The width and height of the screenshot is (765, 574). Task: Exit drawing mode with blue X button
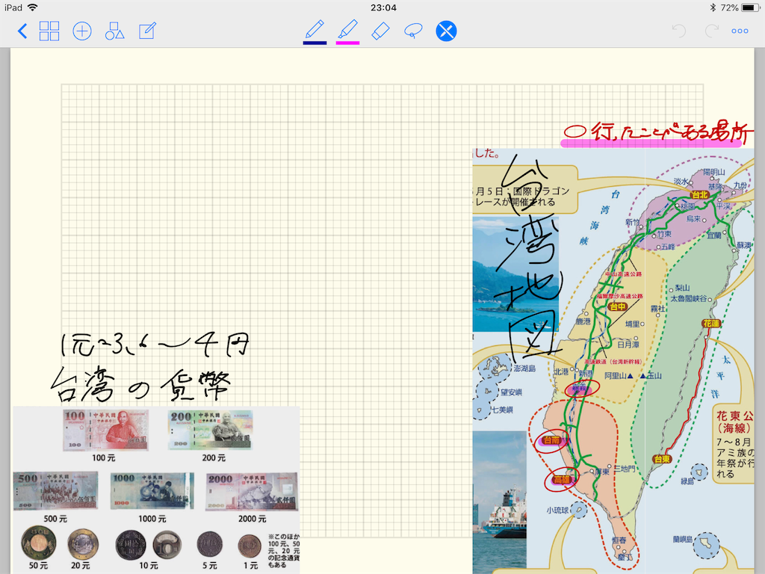[446, 31]
